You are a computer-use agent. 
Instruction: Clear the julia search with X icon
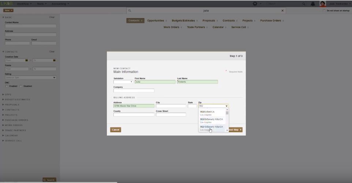click(282, 11)
